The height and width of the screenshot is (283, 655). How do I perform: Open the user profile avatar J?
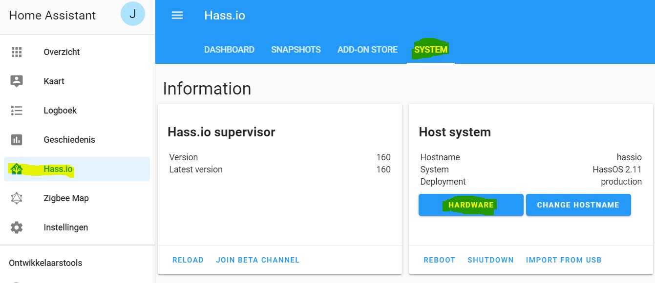coord(132,14)
